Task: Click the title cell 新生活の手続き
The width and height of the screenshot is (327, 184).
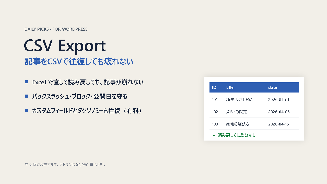Action: [x=240, y=100]
